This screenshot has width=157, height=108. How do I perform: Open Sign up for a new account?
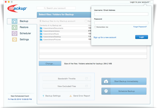pyautogui.click(x=105, y=37)
